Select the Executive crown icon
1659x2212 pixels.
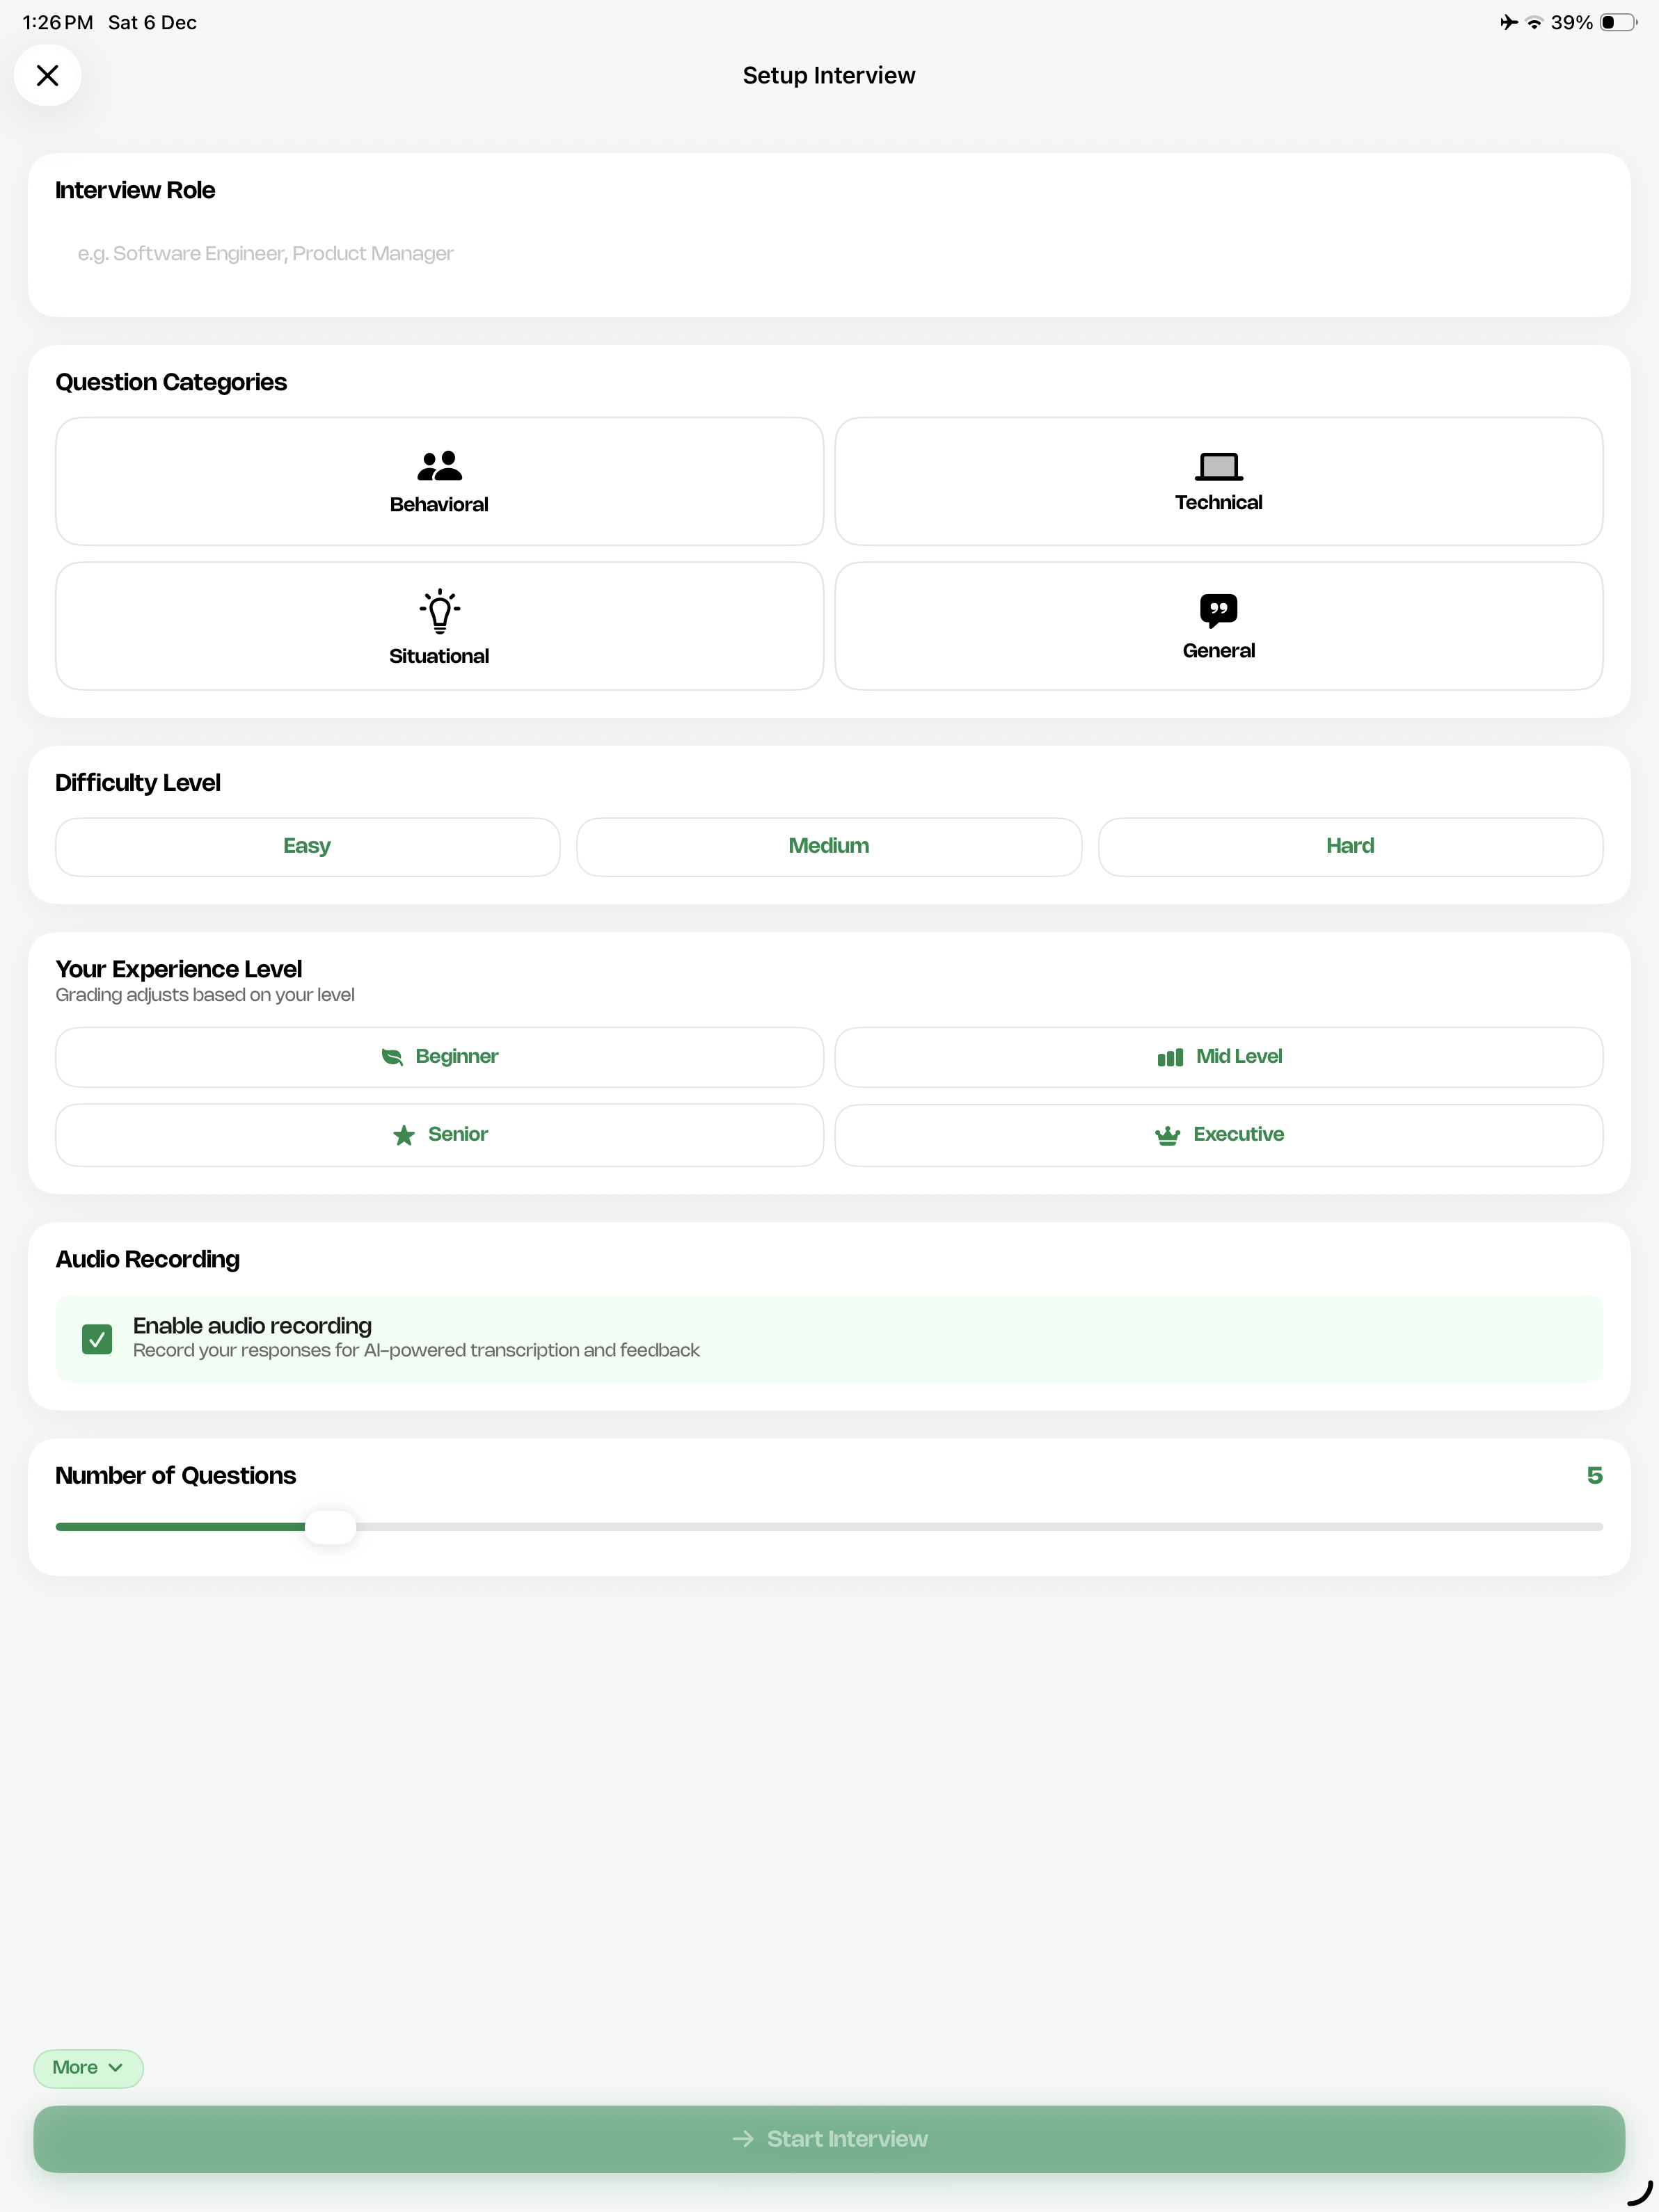point(1167,1135)
